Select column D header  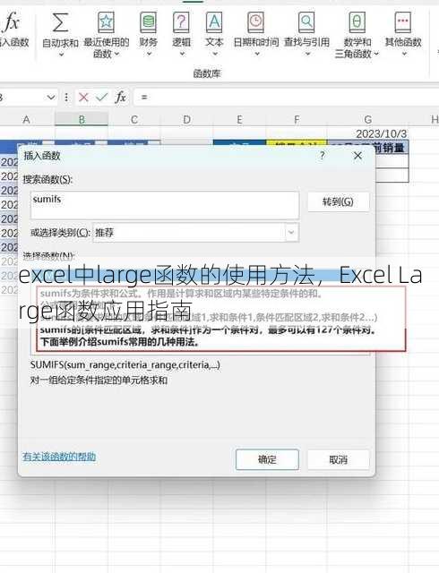(186, 119)
